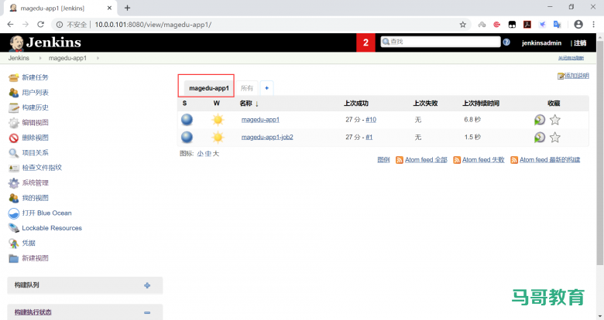Open build #10 link
Viewport: 604px width, 320px height.
(371, 120)
